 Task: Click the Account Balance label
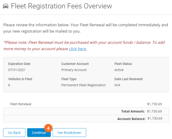(131, 119)
